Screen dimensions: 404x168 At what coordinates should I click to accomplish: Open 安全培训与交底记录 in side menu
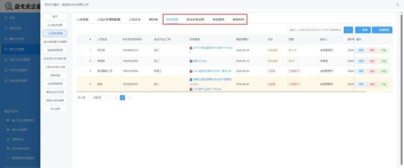(x=55, y=58)
